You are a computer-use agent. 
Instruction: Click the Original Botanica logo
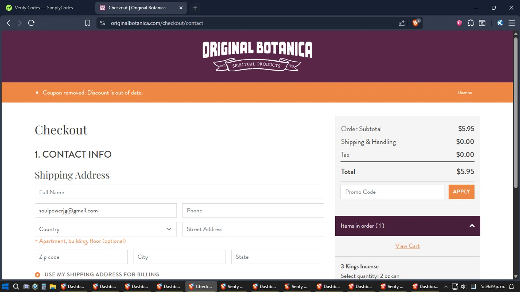click(257, 56)
